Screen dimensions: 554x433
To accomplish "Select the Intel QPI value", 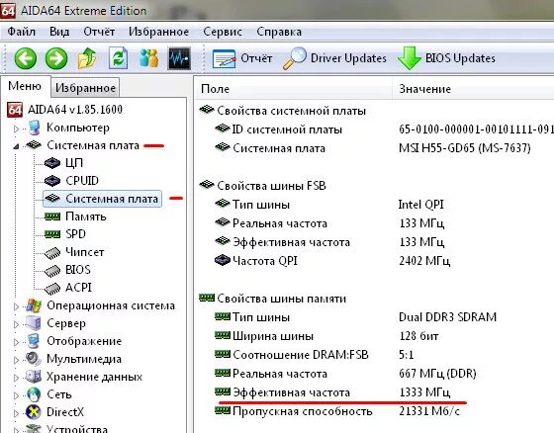I will (x=420, y=205).
